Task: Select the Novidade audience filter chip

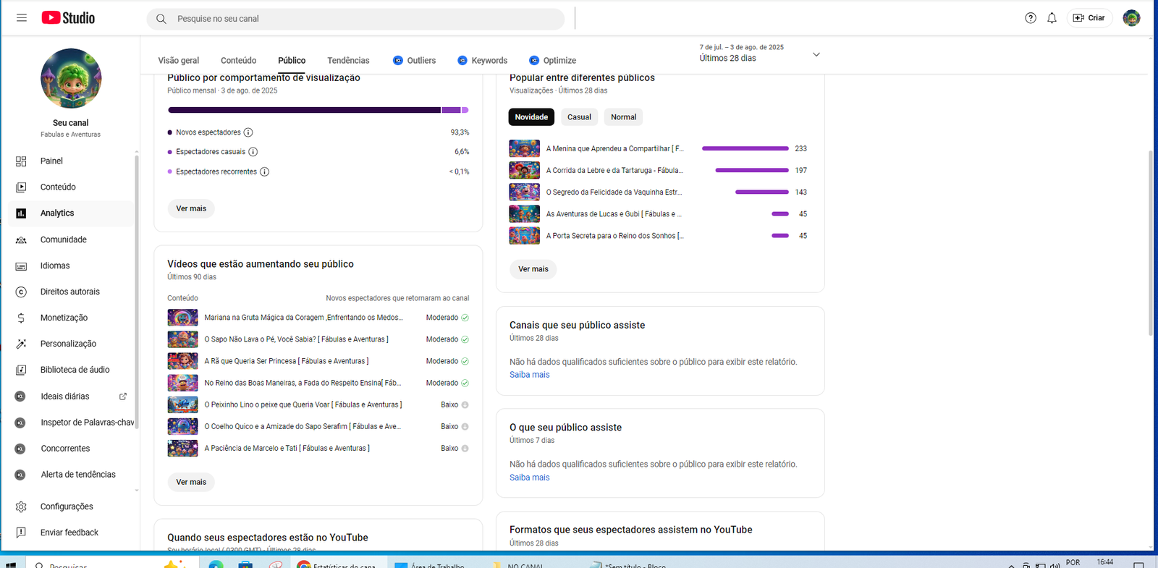Action: (x=531, y=117)
